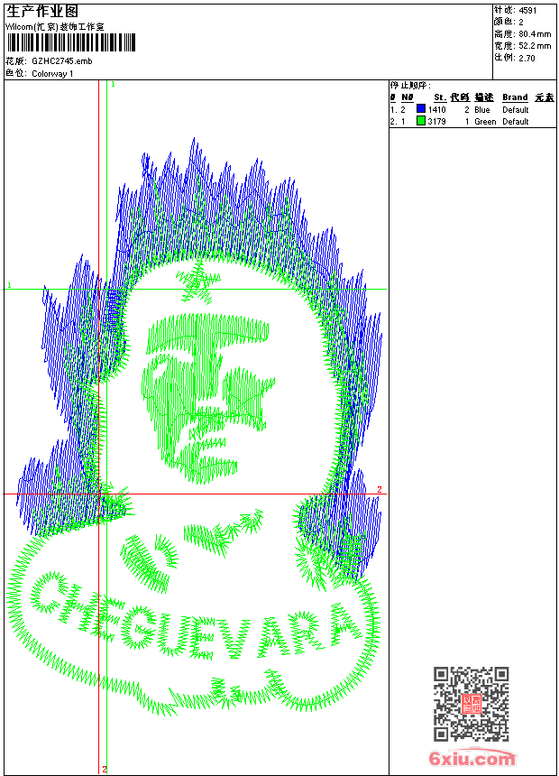Click the 'Green' color description
559x776 pixels.
[x=485, y=122]
